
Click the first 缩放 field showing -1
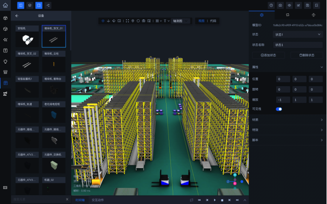(283, 100)
